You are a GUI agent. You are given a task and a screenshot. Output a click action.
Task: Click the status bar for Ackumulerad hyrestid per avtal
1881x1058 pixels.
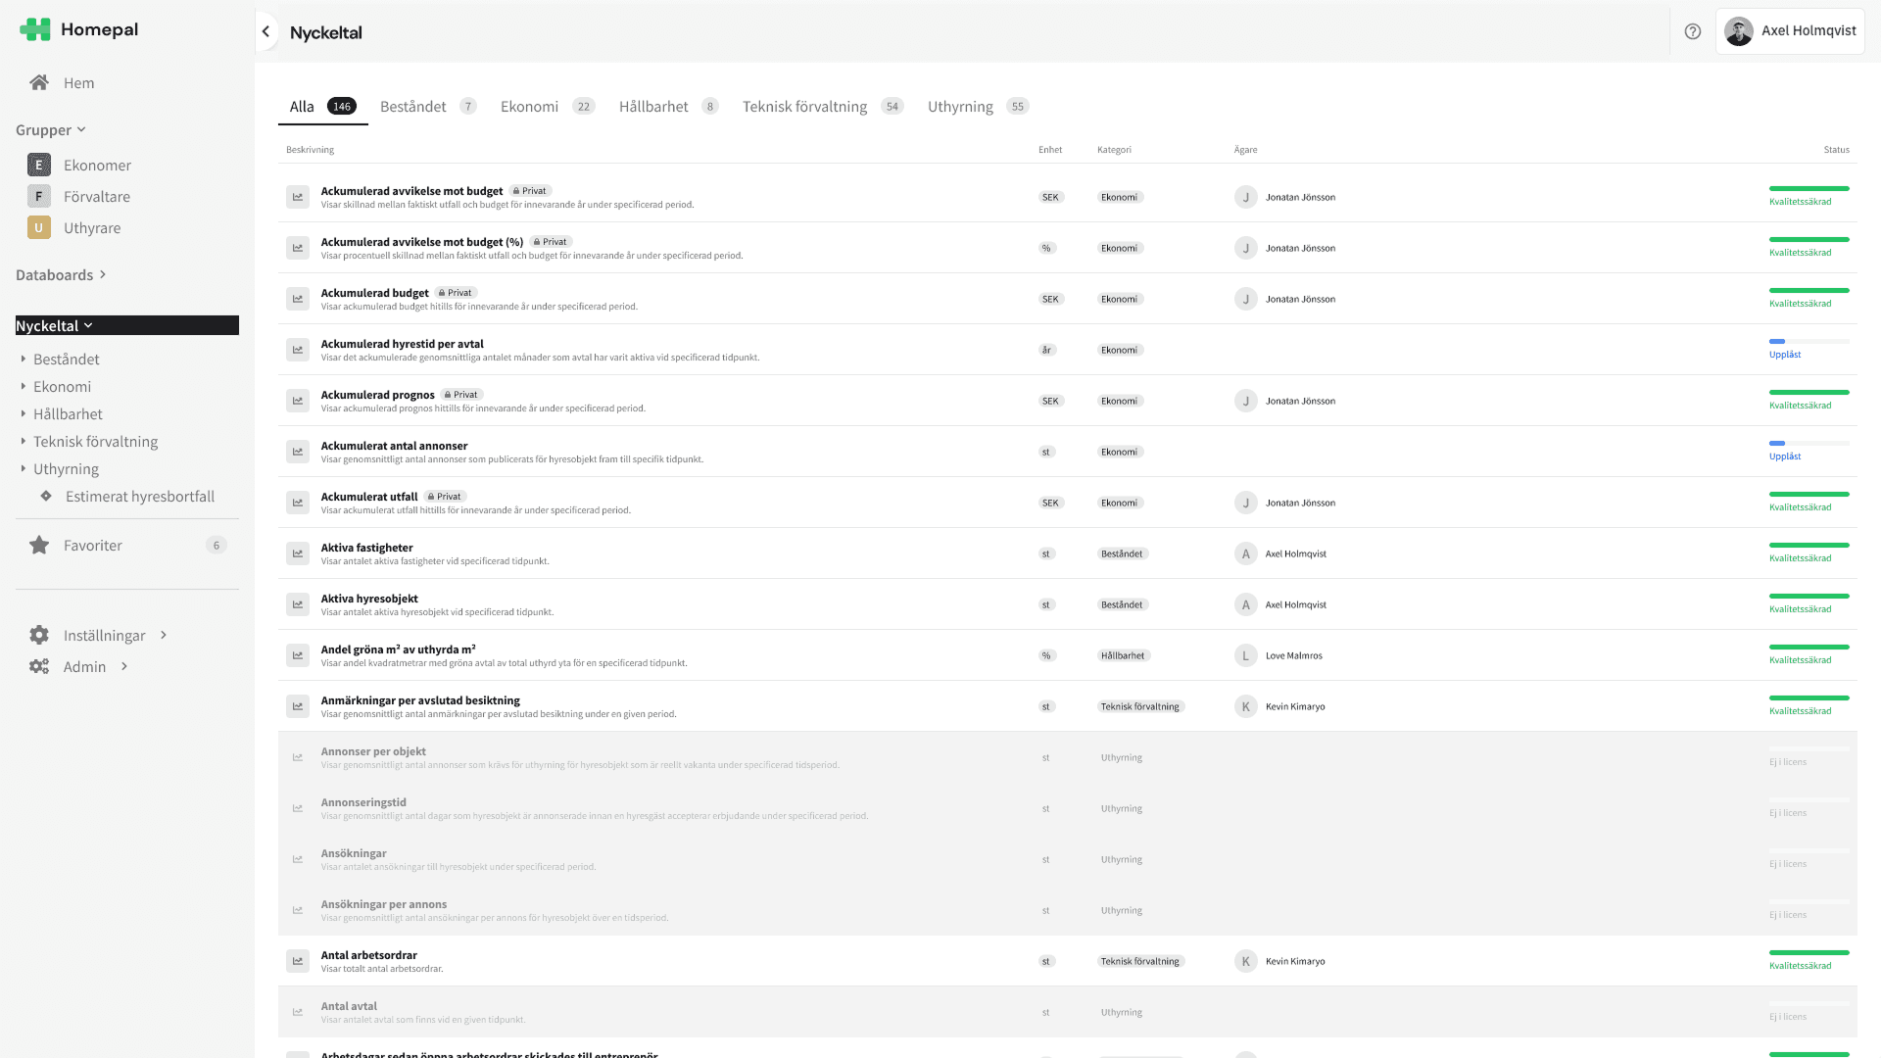[x=1809, y=342]
